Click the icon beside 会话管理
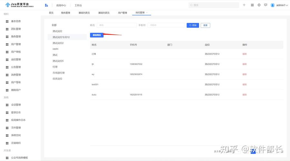 [x=7, y=105]
